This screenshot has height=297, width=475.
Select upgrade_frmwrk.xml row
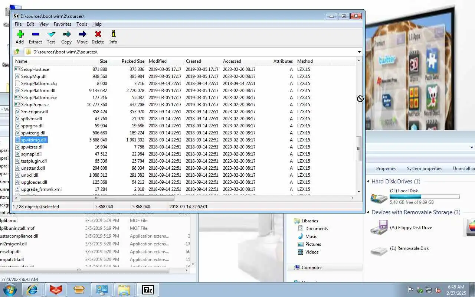tap(184, 189)
